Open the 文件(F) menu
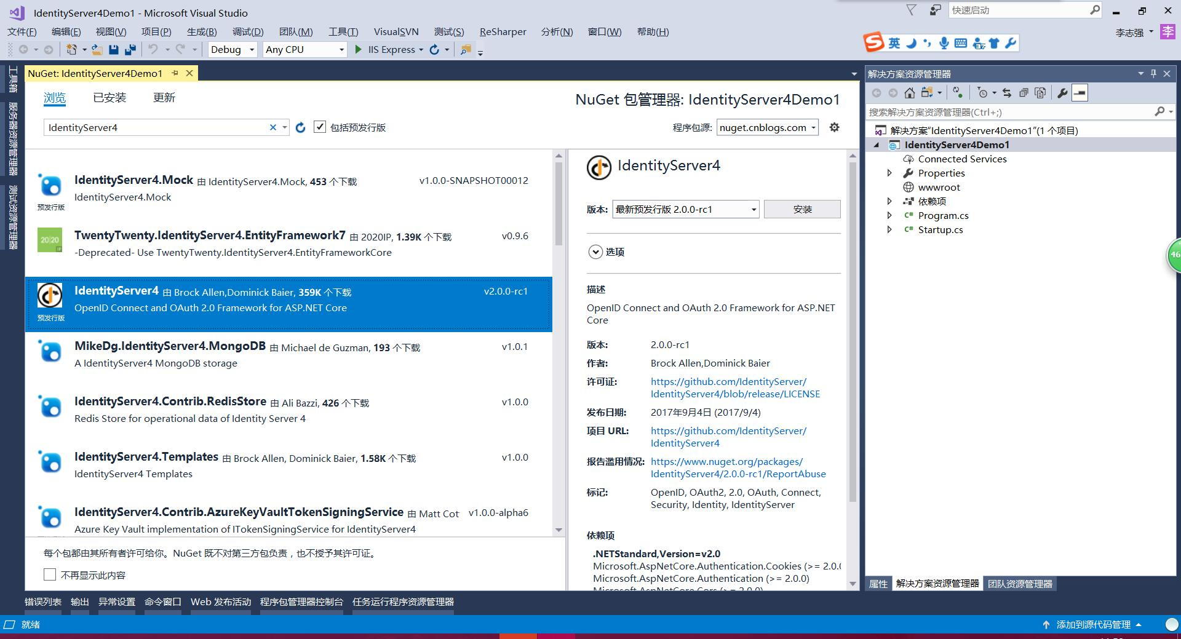Viewport: 1181px width, 639px height. point(22,31)
